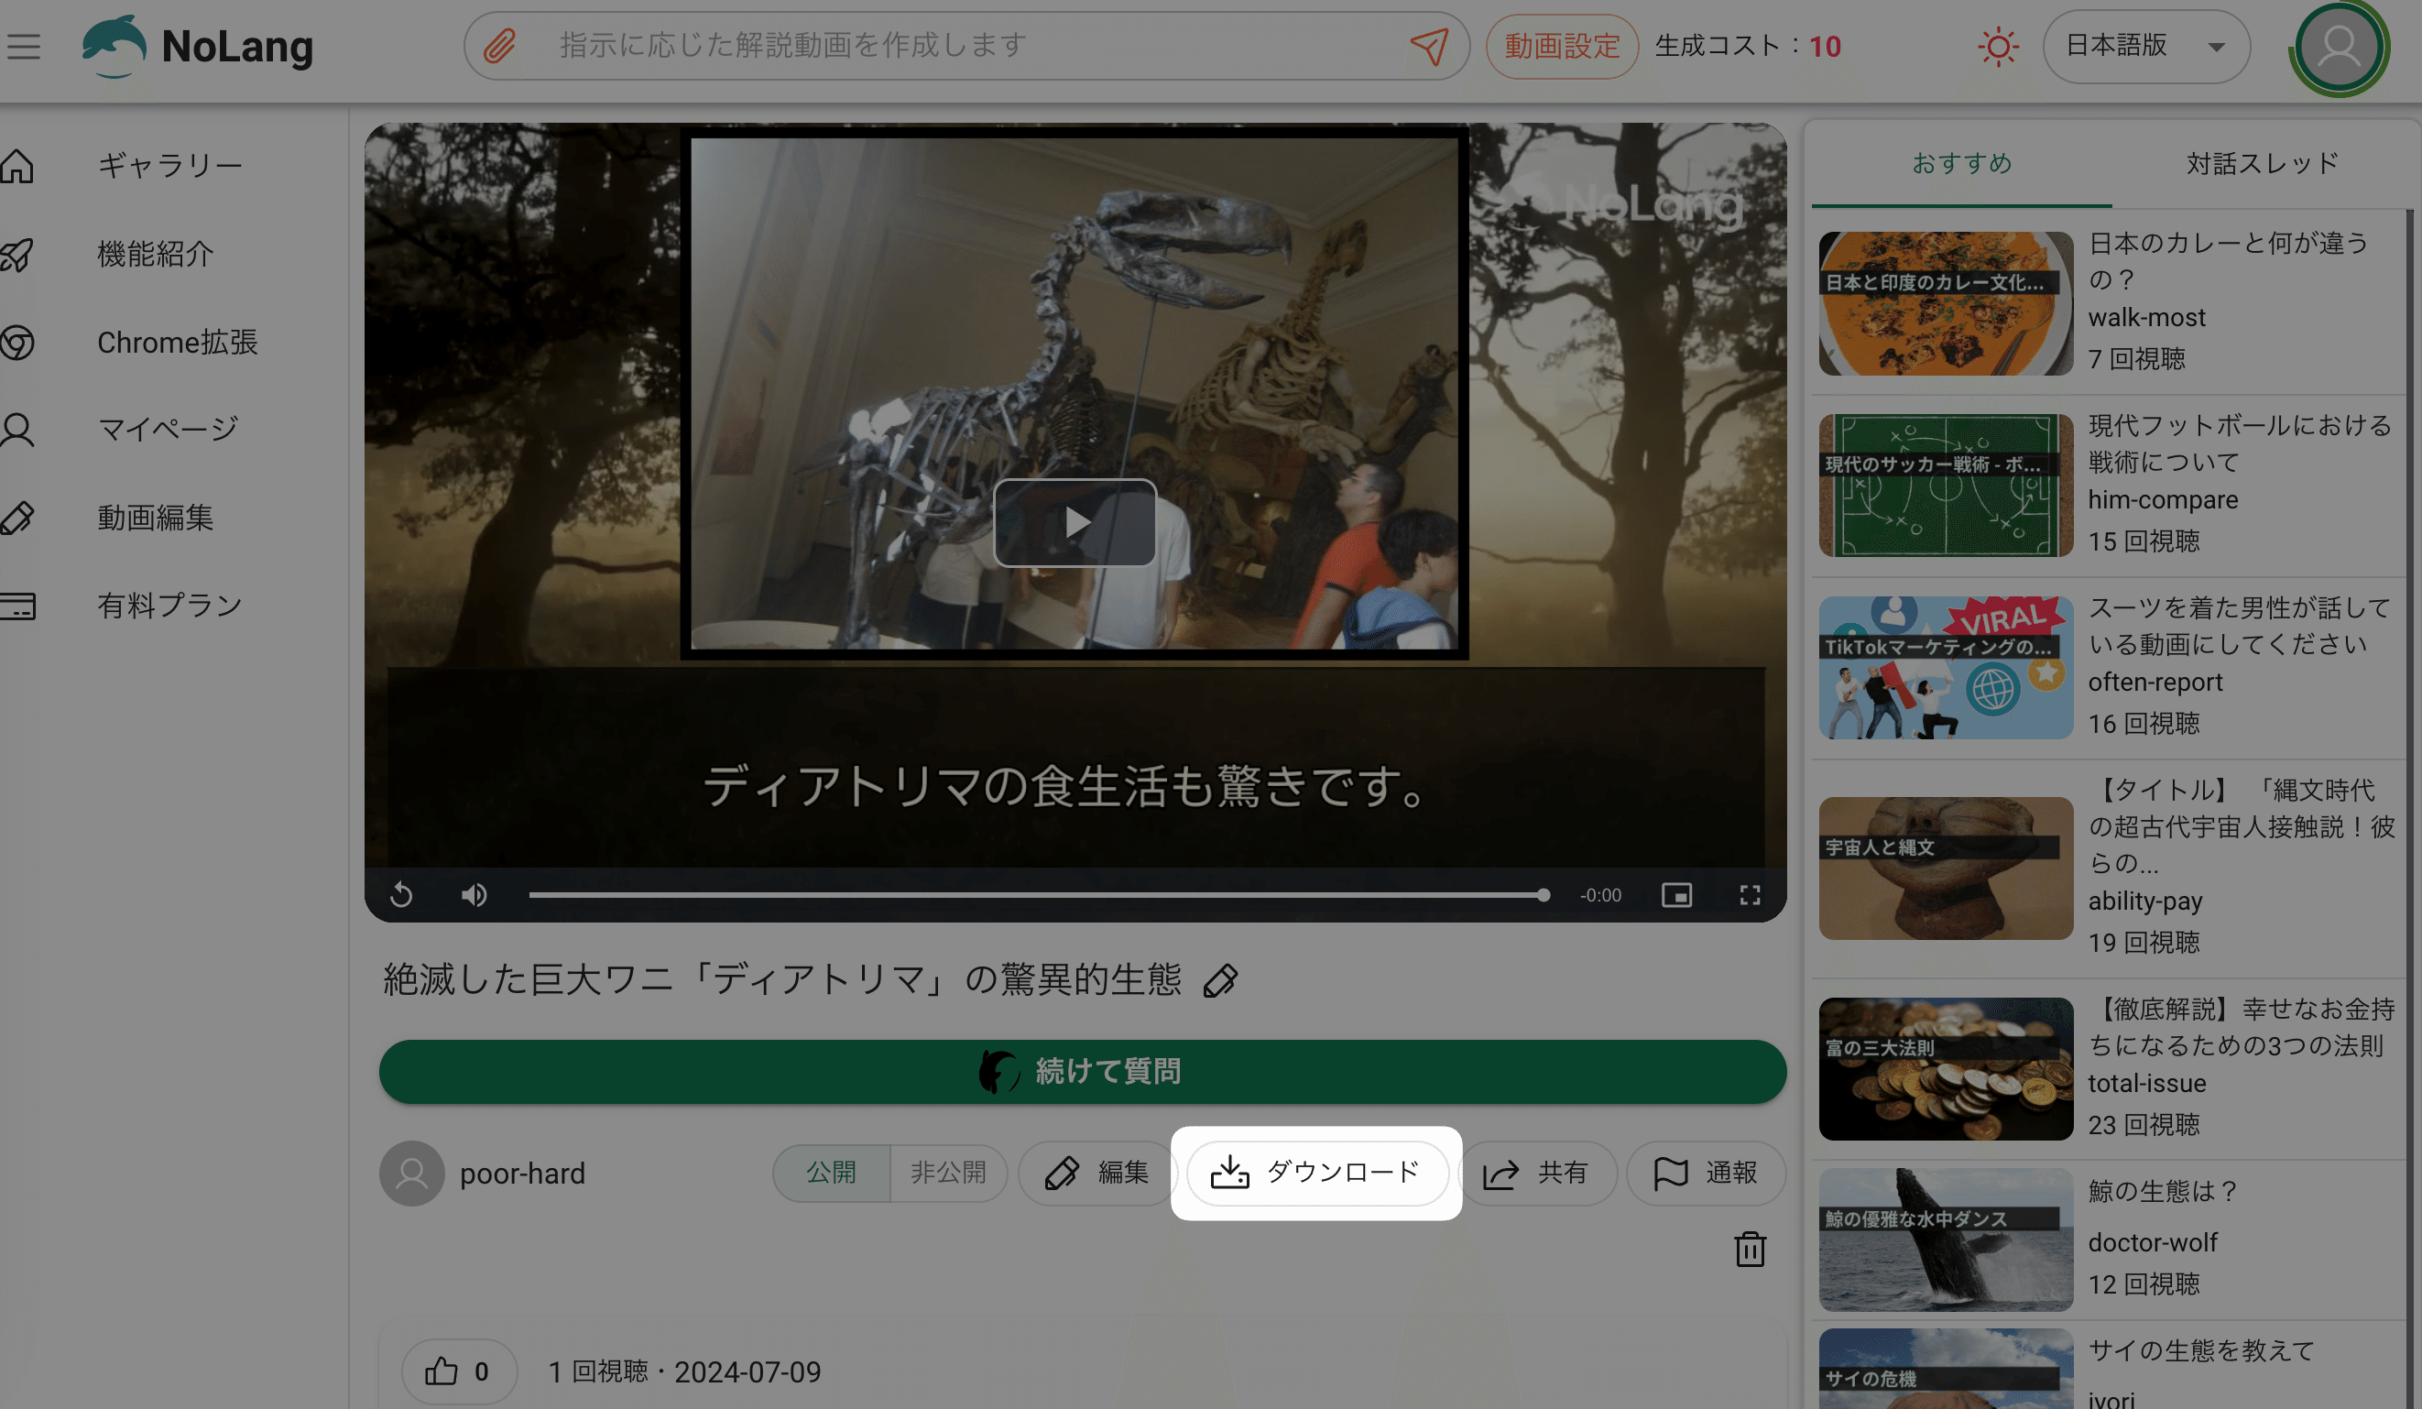Mute the video with speaker icon

pyautogui.click(x=474, y=895)
